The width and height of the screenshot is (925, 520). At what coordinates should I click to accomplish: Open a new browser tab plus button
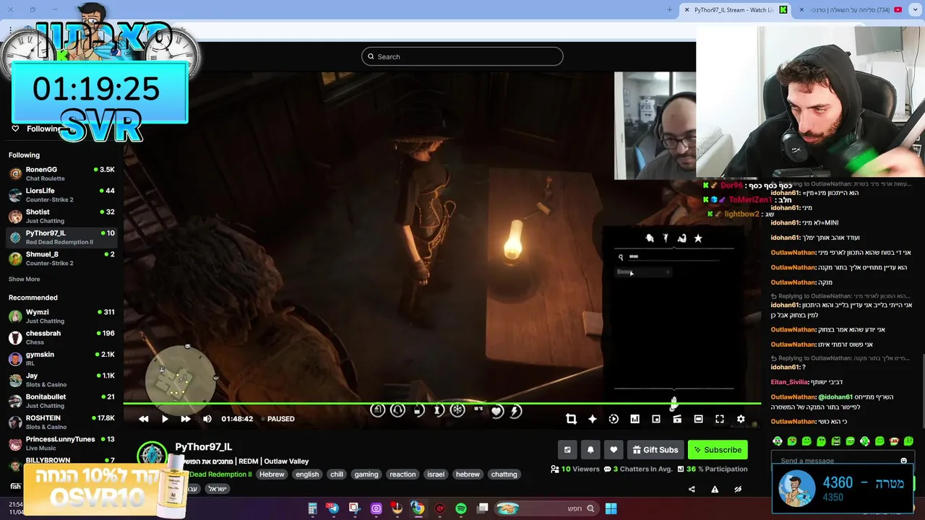click(x=670, y=10)
